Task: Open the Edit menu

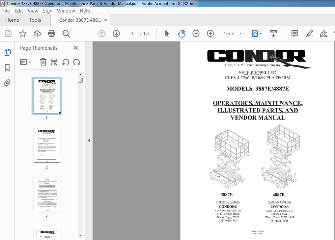Action: (x=19, y=11)
